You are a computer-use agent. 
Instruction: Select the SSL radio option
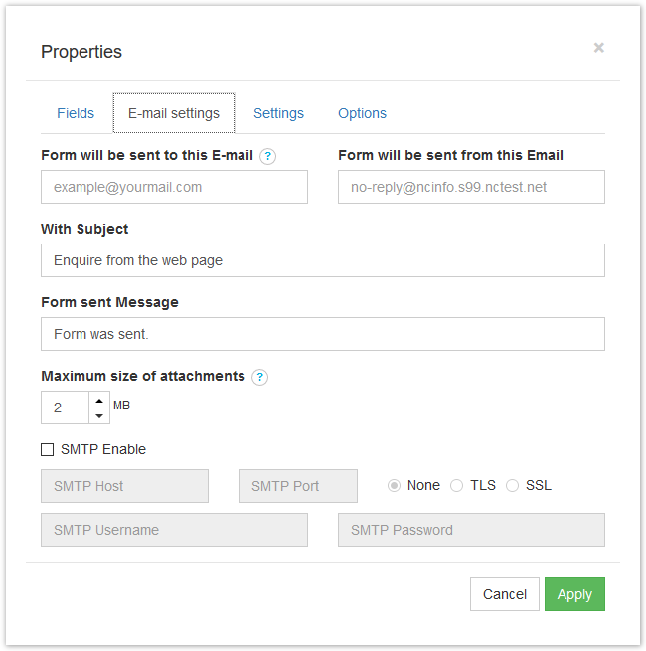(512, 485)
